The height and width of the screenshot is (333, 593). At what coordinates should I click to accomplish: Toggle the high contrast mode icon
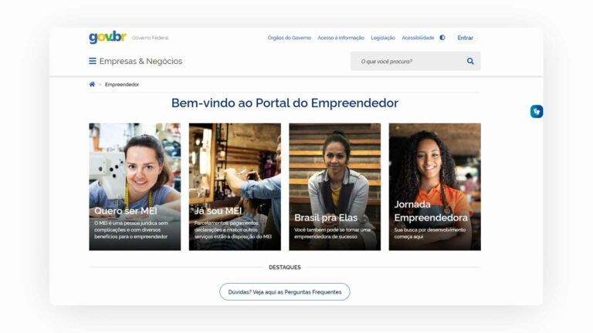pos(442,38)
